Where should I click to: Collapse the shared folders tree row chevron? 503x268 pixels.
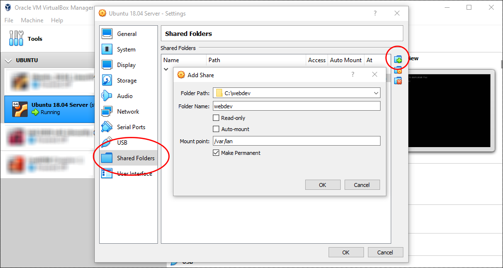click(166, 69)
